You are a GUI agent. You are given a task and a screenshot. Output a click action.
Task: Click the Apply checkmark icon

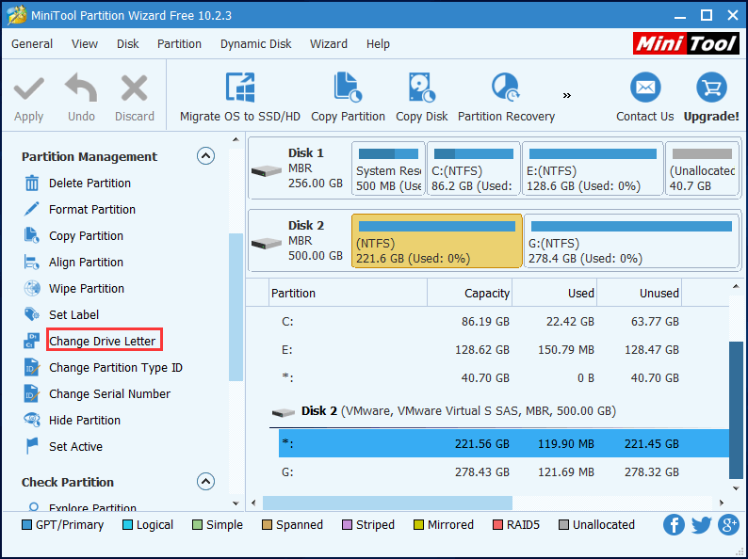click(x=29, y=89)
